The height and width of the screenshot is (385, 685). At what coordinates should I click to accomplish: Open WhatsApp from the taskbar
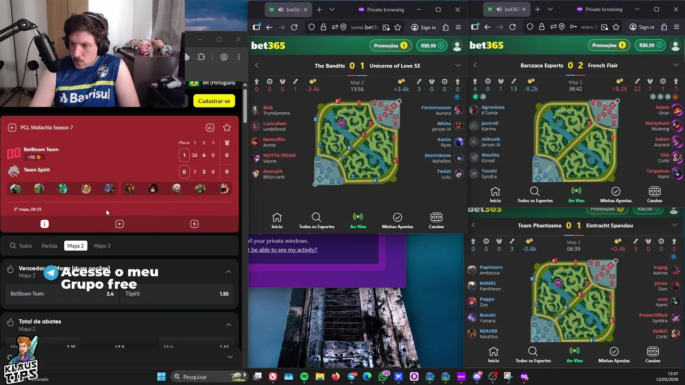pyautogui.click(x=383, y=376)
